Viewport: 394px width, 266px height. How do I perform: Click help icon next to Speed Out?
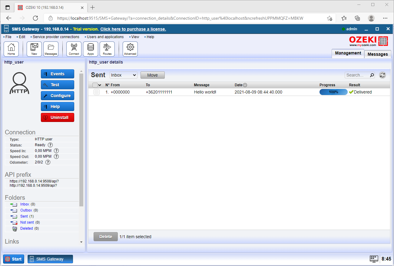(56, 156)
